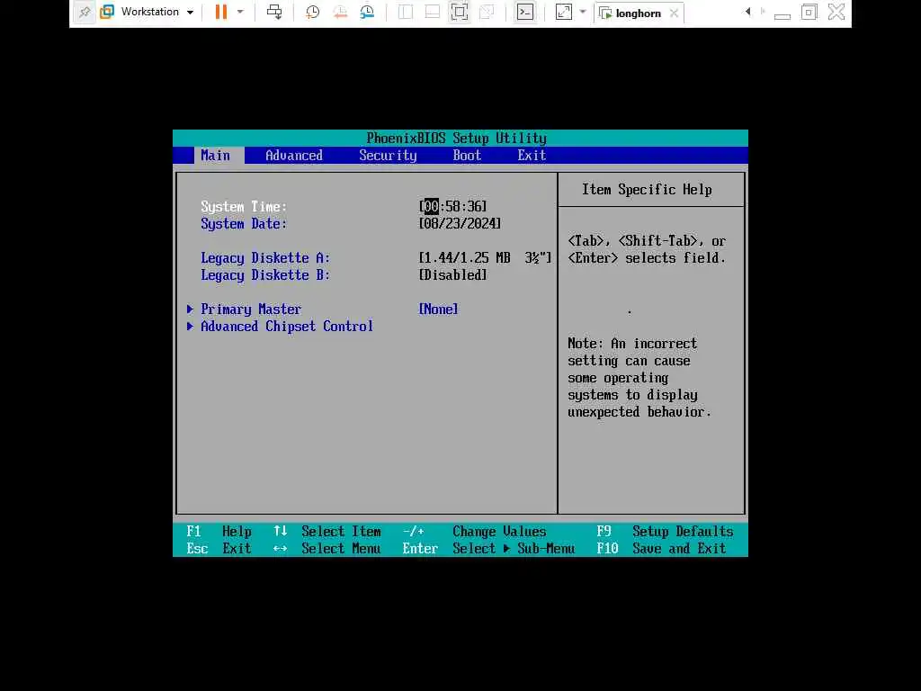Screen dimensions: 921x691
Task: Select the Main BIOS menu tab
Action: pos(216,155)
